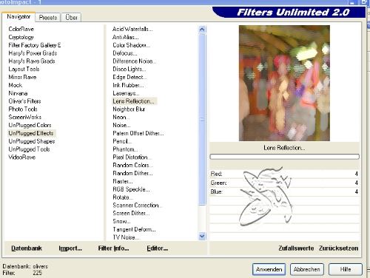This screenshot has width=370, height=278.
Task: Choose Difference Noise filter
Action: [135, 61]
